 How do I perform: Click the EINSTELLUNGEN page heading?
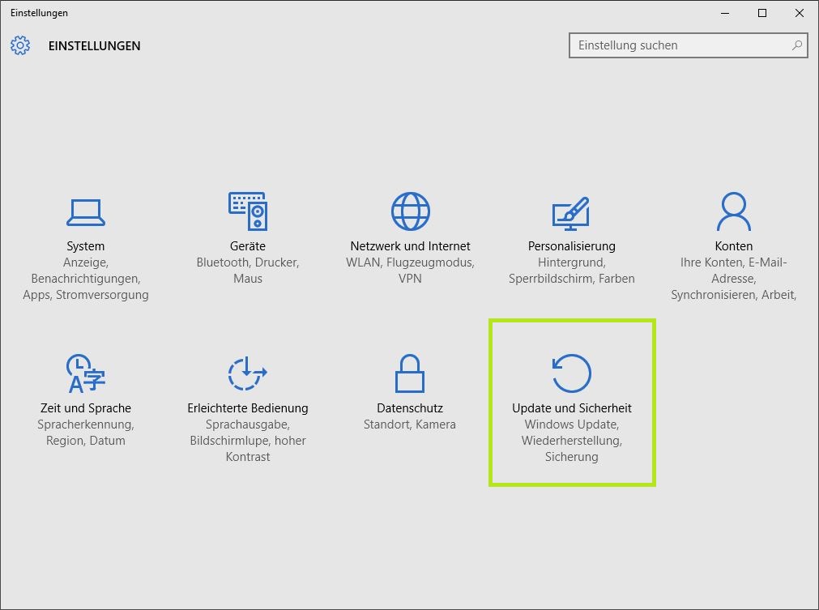tap(95, 46)
